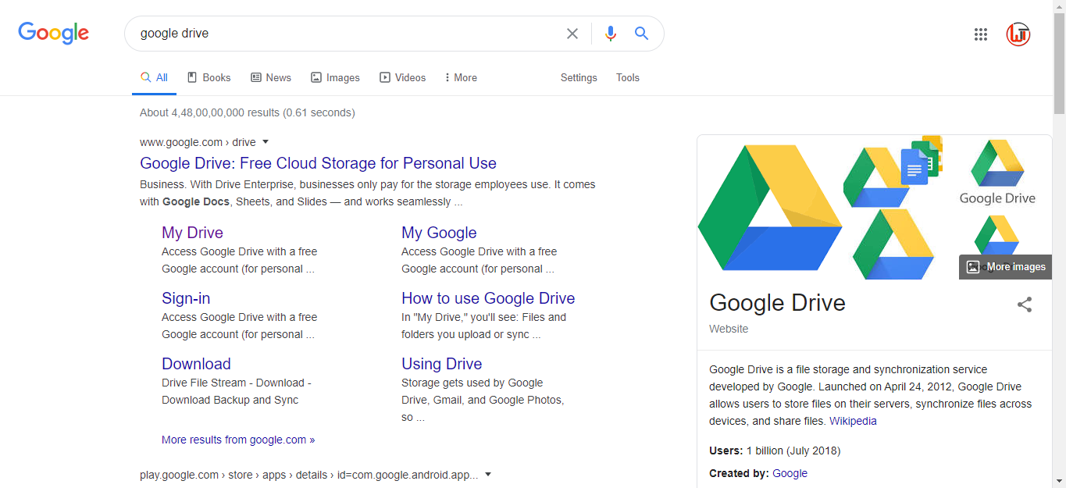Expand the play.google.com result dropdown arrow

488,474
